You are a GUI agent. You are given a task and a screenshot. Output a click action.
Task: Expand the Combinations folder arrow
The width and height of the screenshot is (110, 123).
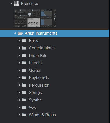pos(19,48)
